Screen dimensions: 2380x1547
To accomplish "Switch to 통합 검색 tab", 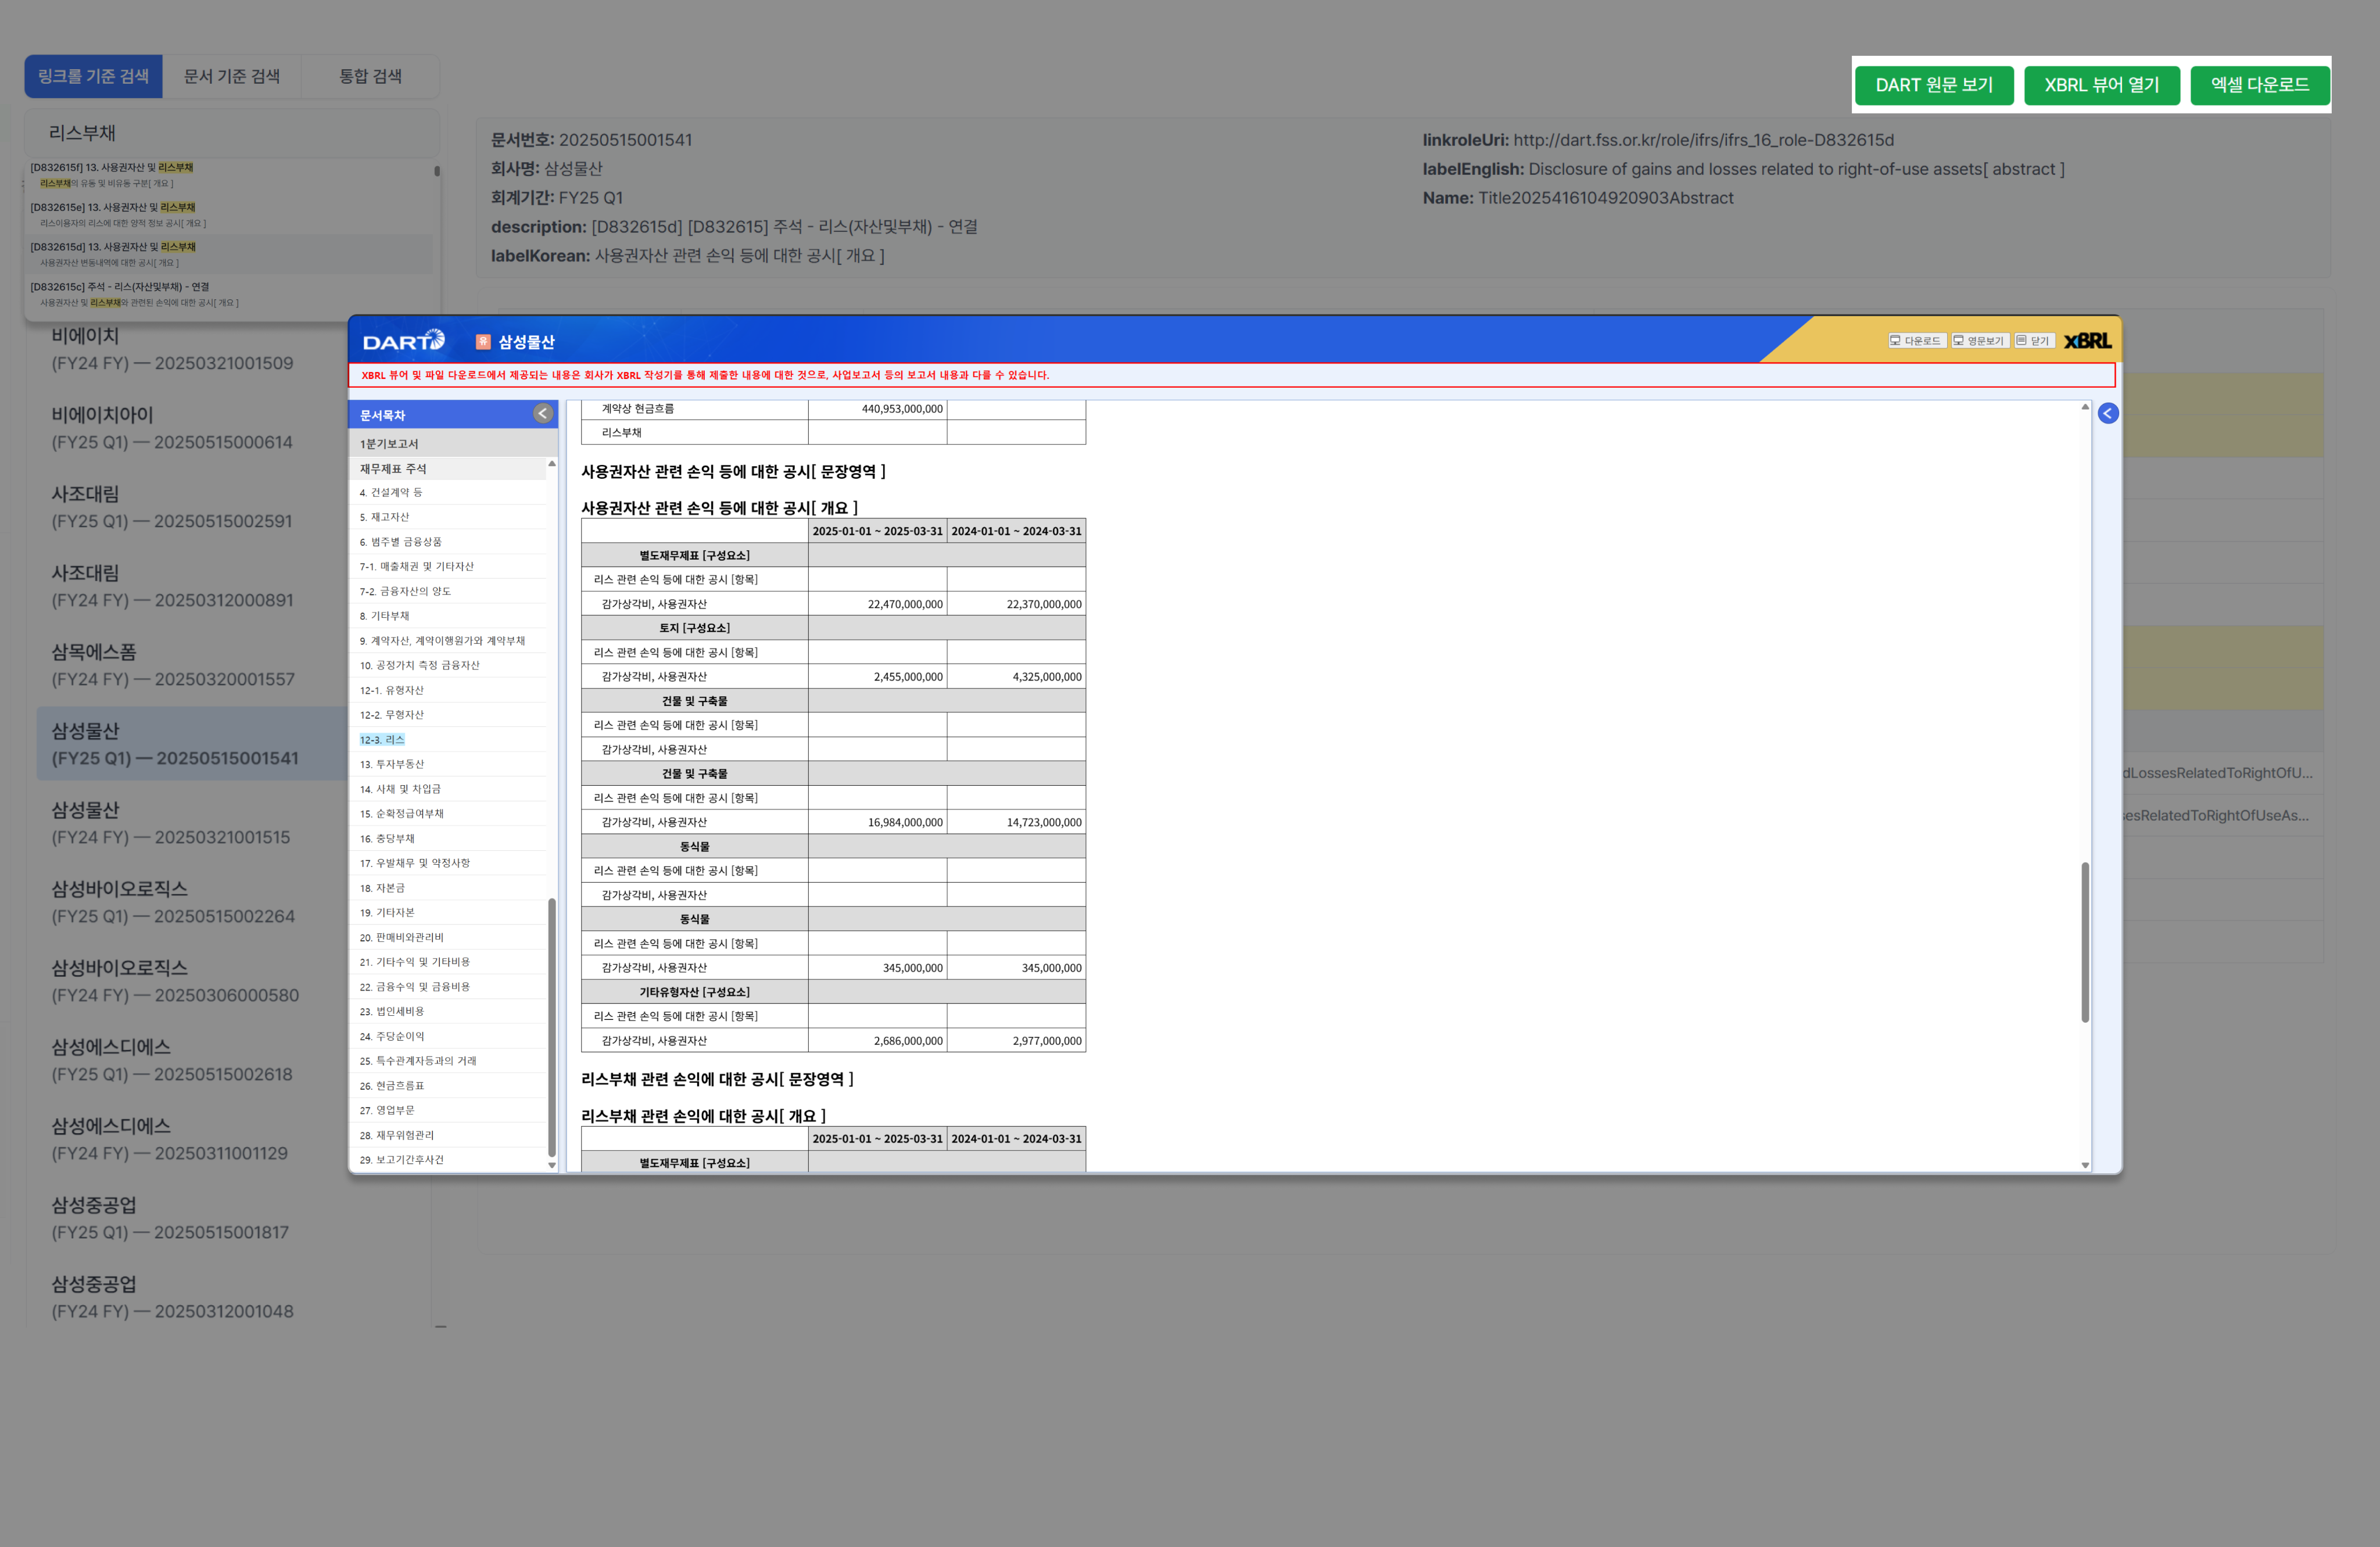I will point(370,77).
